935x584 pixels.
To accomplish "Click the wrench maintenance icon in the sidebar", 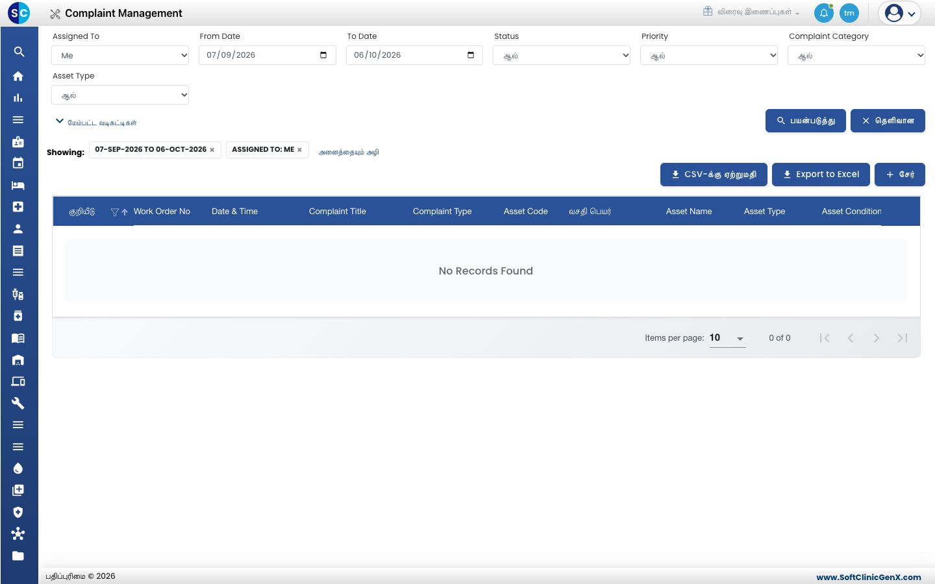I will tap(18, 403).
